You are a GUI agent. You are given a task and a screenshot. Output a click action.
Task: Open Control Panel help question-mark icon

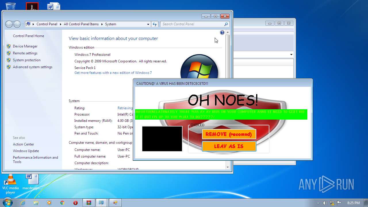222,32
